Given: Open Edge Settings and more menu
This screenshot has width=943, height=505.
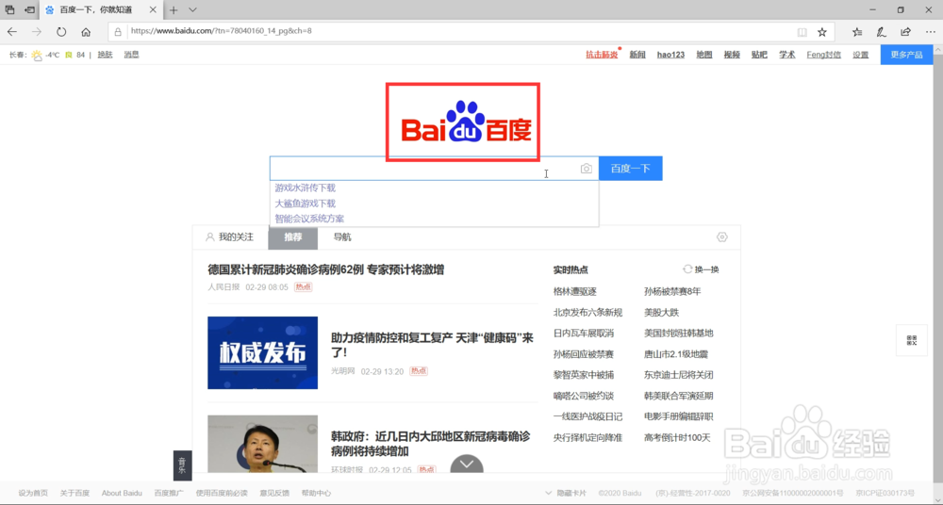Looking at the screenshot, I should click(930, 32).
